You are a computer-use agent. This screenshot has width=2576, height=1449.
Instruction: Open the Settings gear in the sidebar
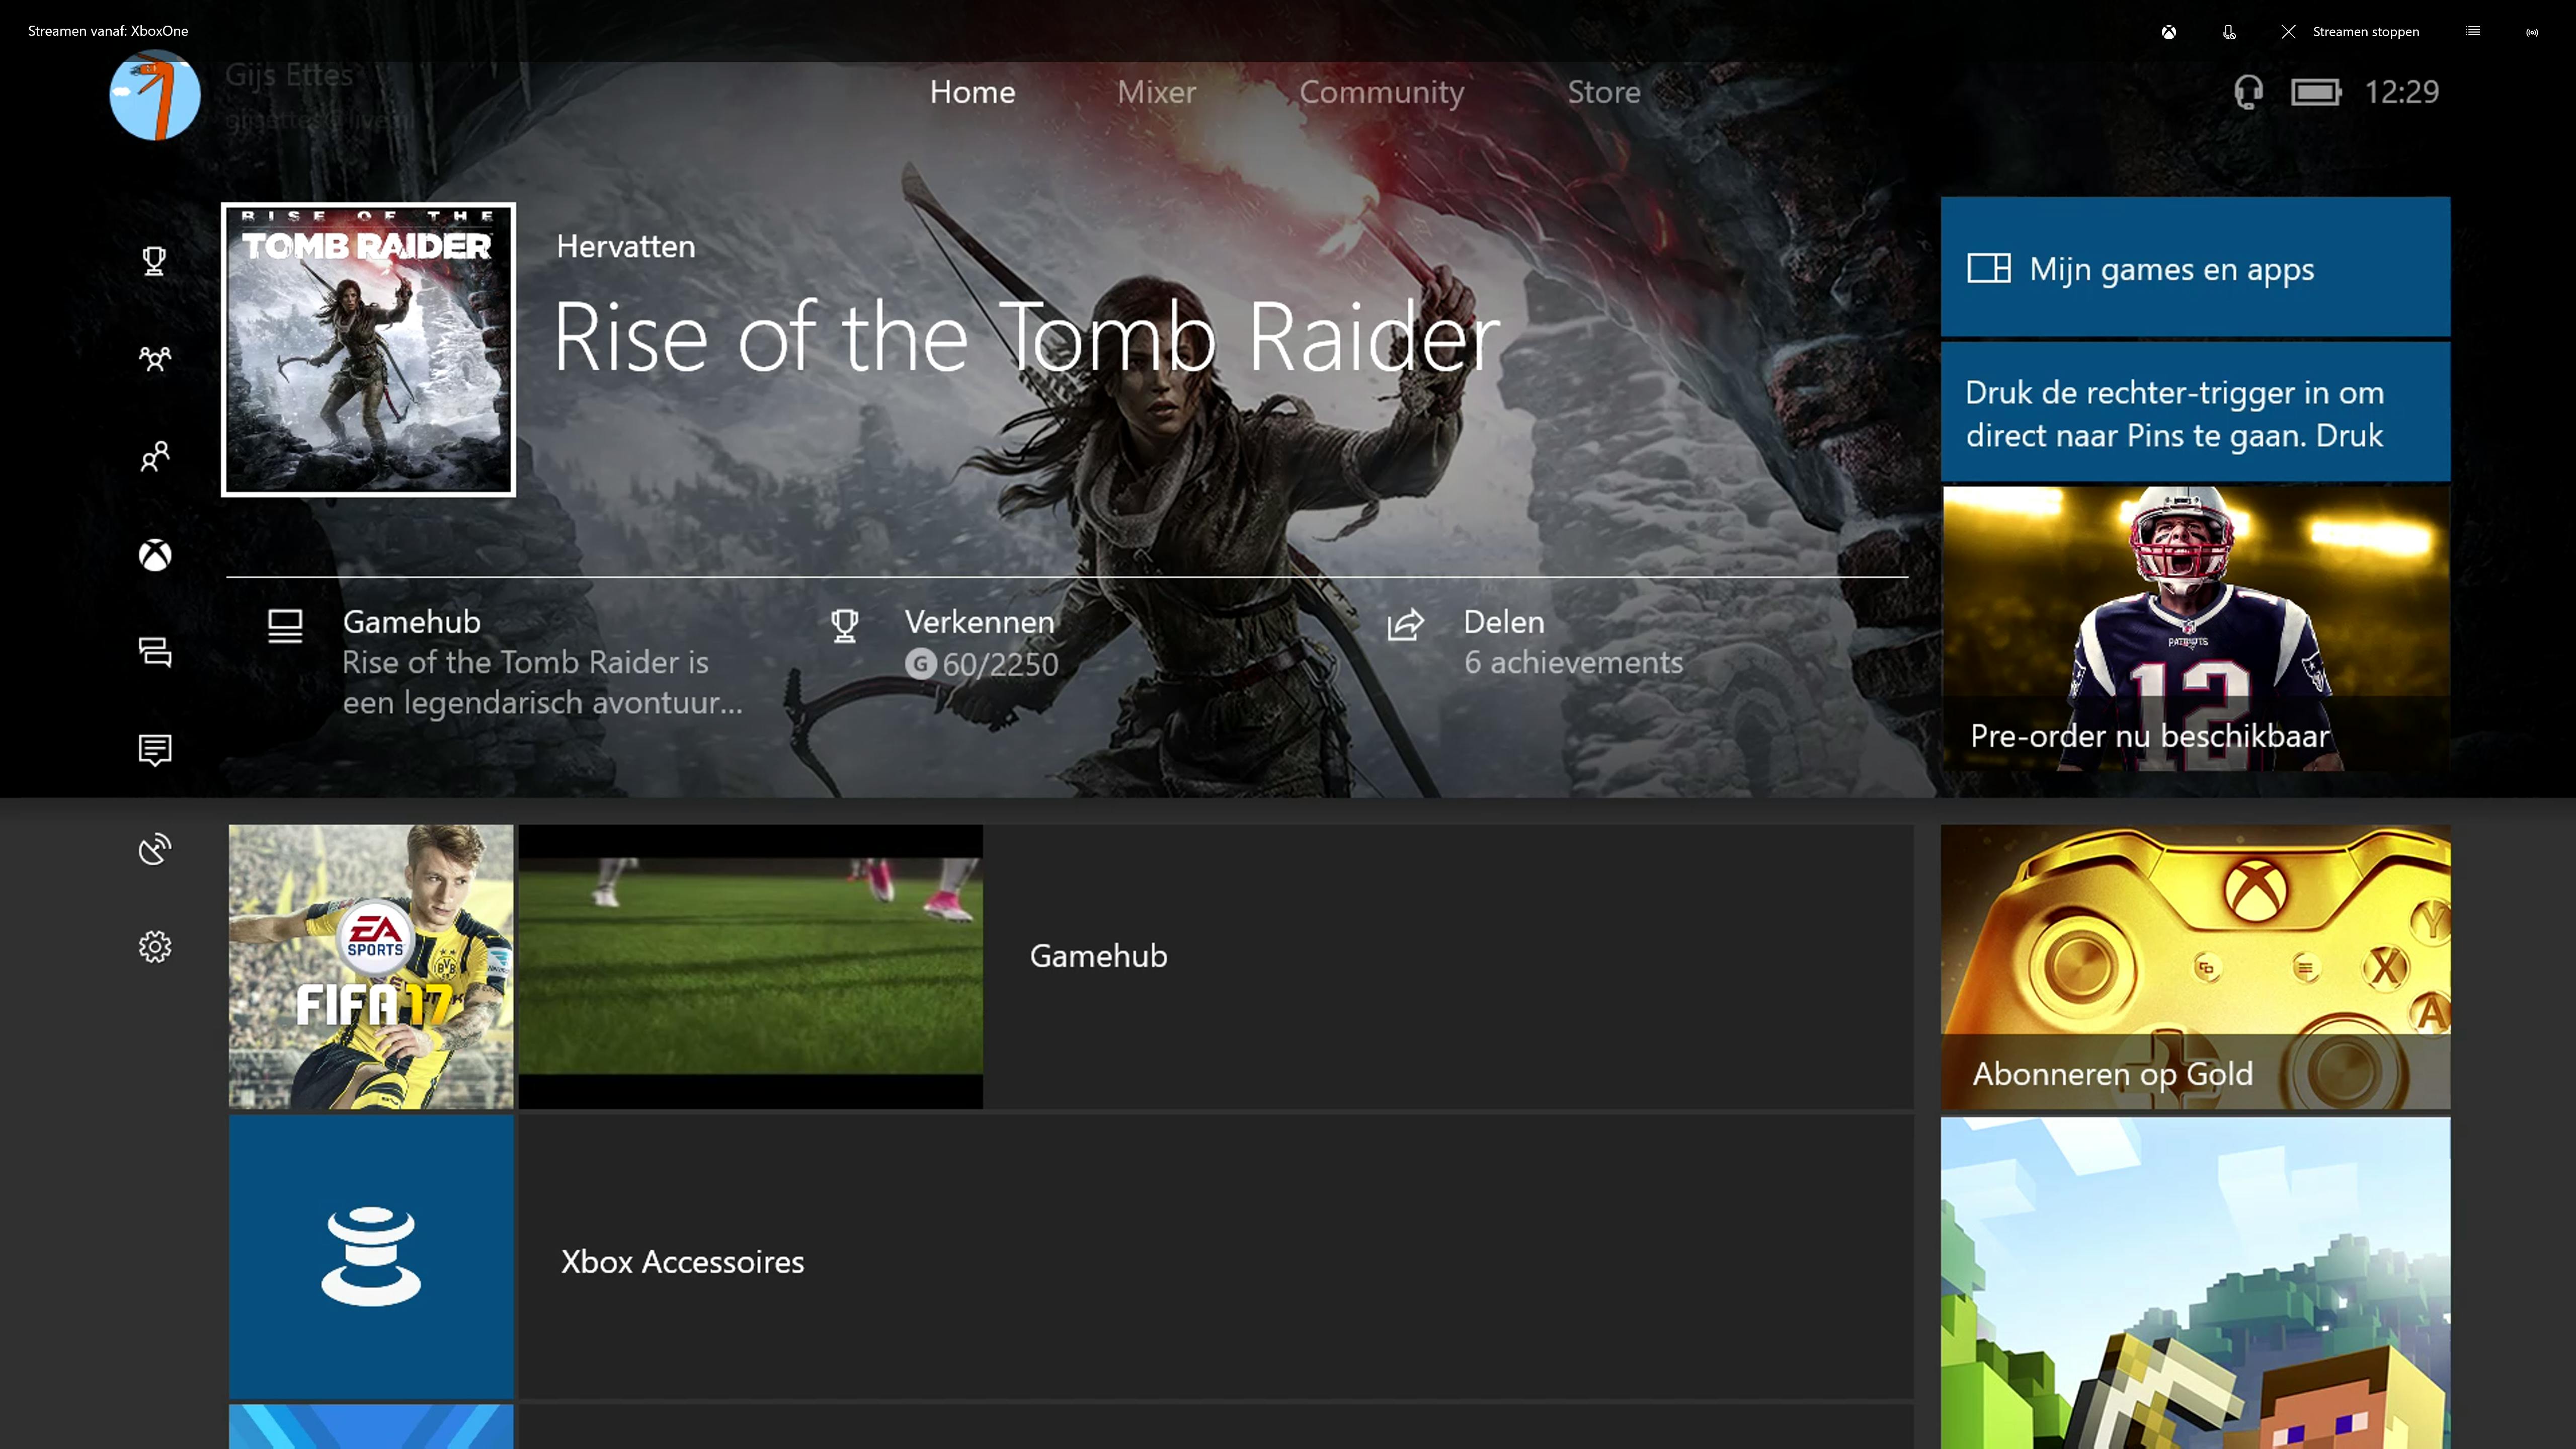pyautogui.click(x=155, y=946)
